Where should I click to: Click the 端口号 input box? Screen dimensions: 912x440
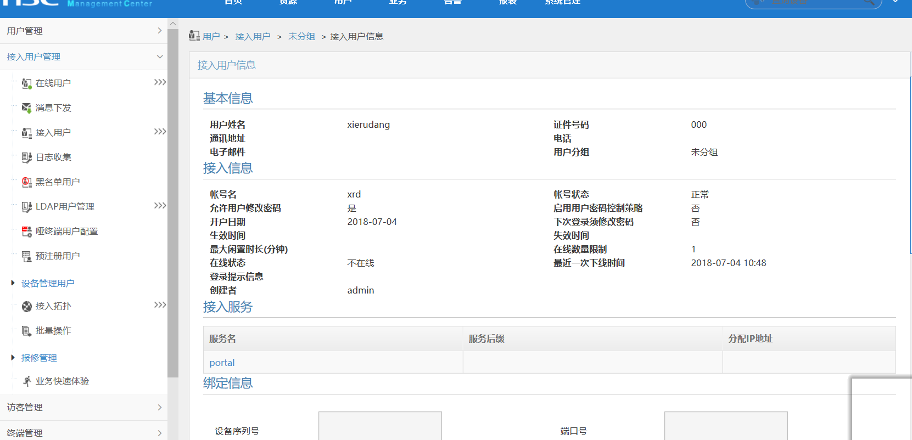[726, 426]
